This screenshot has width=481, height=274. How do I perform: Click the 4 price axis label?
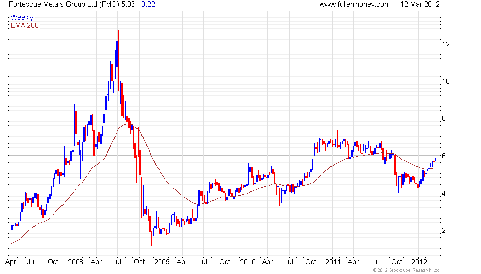444,193
